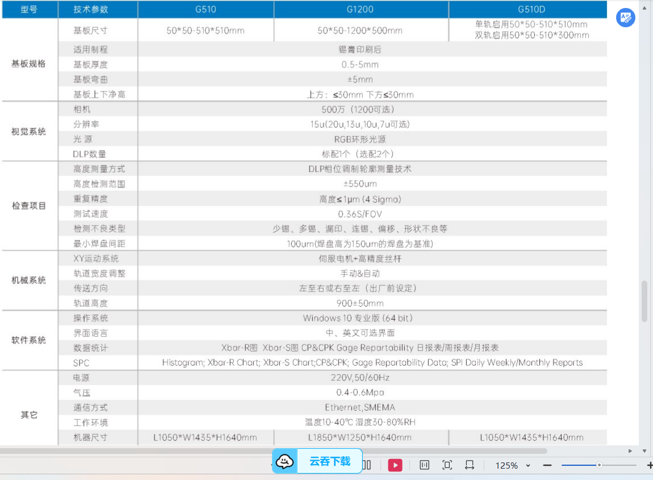Click the fit width view icon
This screenshot has height=480, width=653.
[469, 465]
